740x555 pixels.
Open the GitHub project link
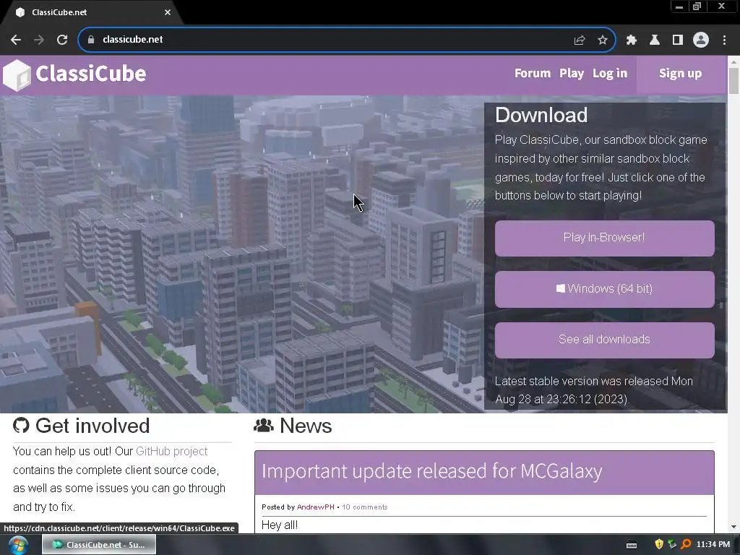(172, 451)
